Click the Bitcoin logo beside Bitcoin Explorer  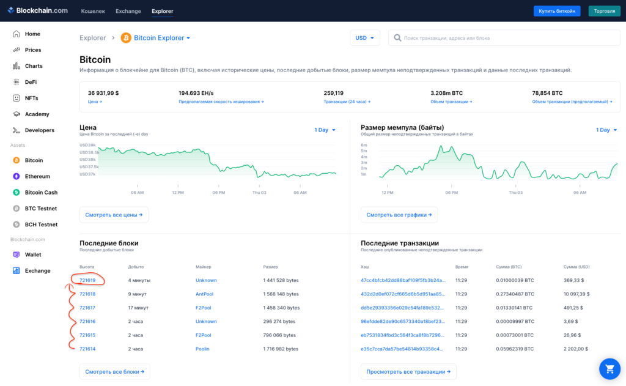click(126, 38)
